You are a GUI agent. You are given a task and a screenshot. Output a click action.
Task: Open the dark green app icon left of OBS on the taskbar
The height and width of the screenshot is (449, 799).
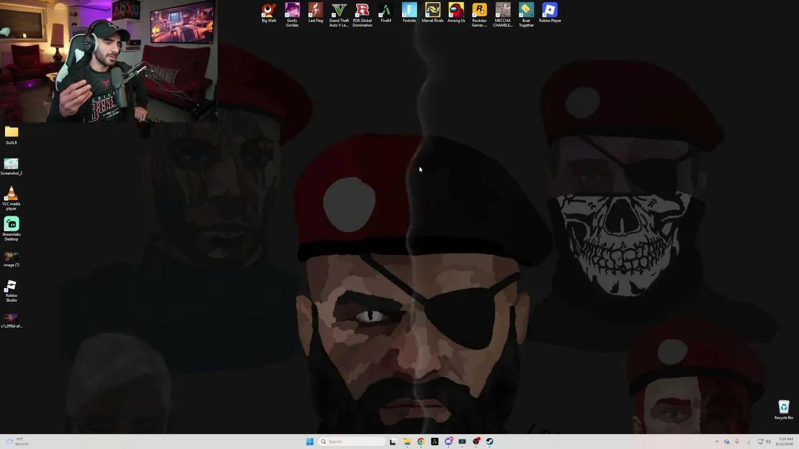(x=462, y=442)
